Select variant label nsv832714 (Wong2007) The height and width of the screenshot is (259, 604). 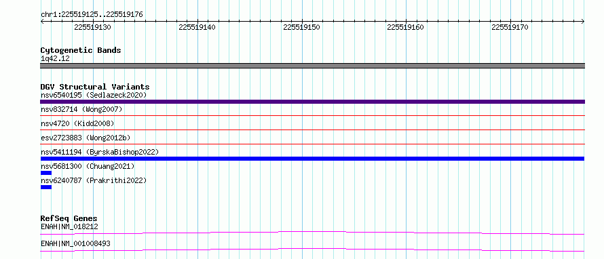click(81, 110)
